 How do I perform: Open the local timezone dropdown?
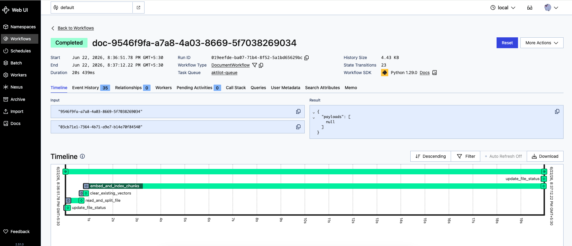click(503, 8)
